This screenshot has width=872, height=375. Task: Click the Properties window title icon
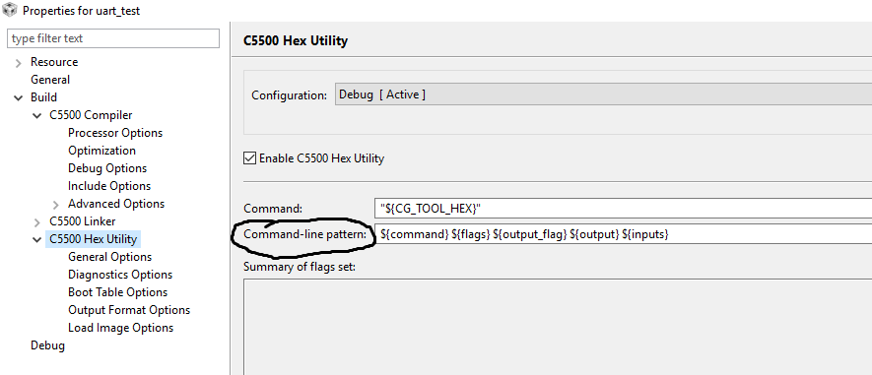10,10
